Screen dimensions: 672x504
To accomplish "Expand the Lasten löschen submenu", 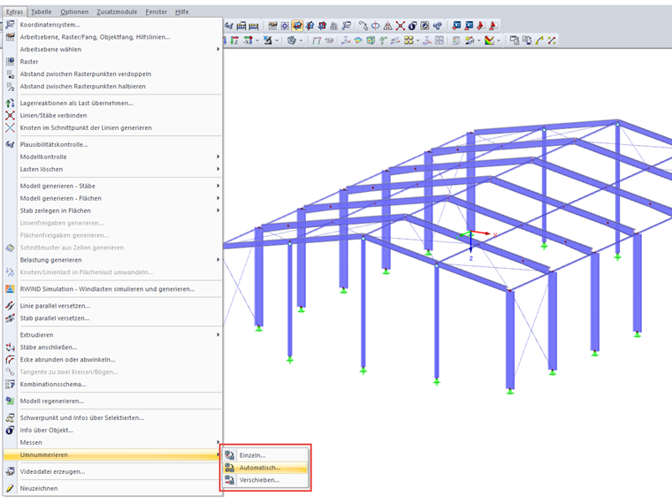I will click(x=112, y=169).
